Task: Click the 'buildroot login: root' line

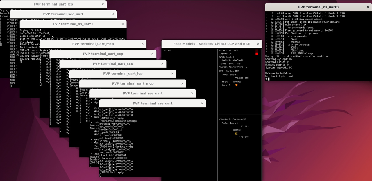Action: pos(279,76)
